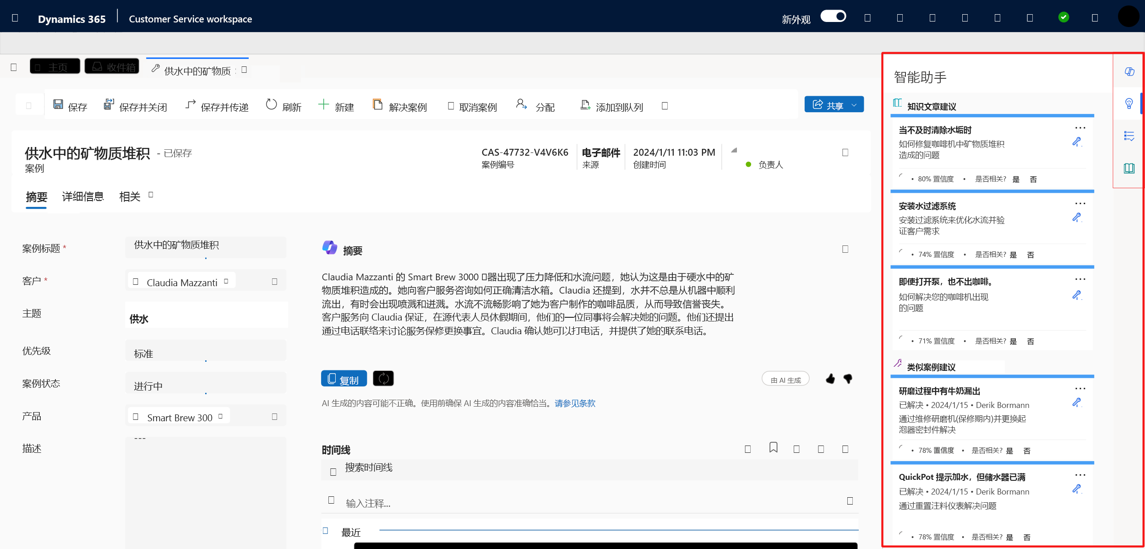Mark 80% 置信度 article not relevant 否
The height and width of the screenshot is (549, 1145).
pos(1033,179)
